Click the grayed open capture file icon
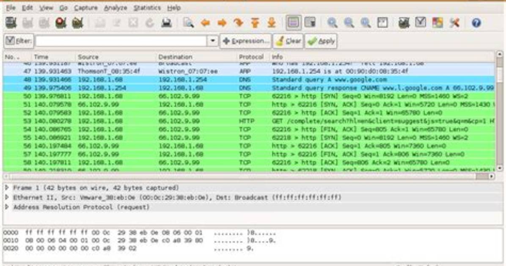The image size is (506, 266). tap(100, 22)
